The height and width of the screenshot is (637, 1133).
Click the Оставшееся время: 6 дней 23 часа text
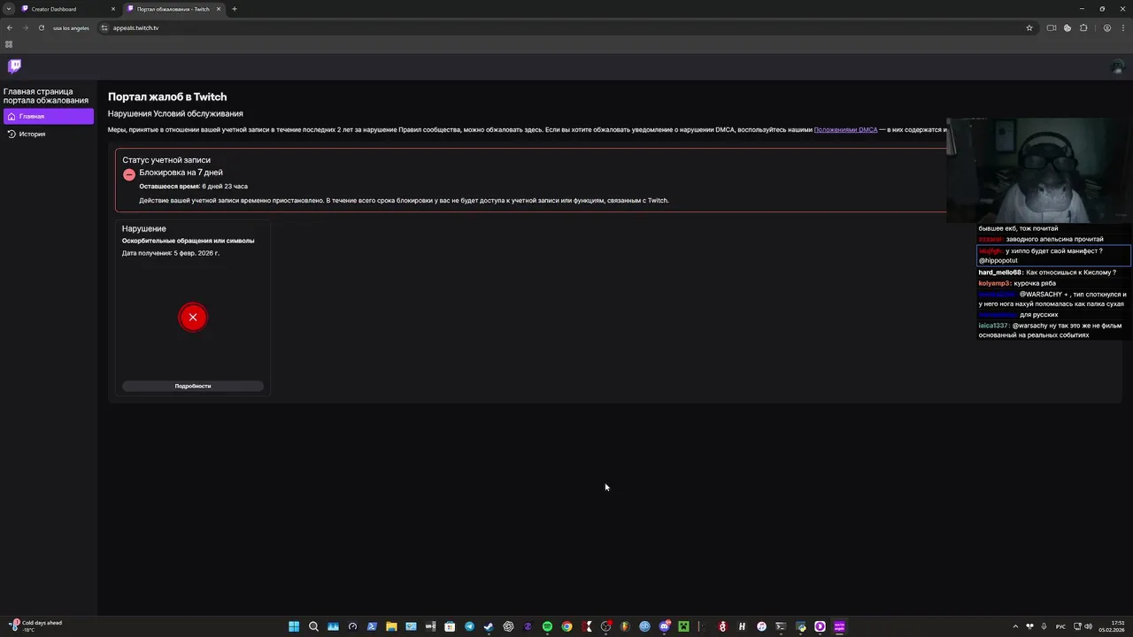(193, 187)
